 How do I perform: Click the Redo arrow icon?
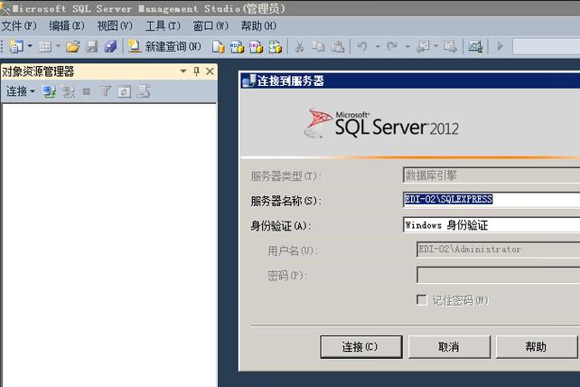[x=392, y=46]
